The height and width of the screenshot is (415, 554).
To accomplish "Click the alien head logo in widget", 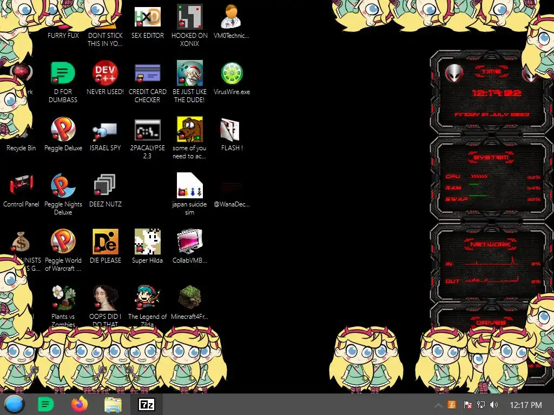I will click(454, 73).
